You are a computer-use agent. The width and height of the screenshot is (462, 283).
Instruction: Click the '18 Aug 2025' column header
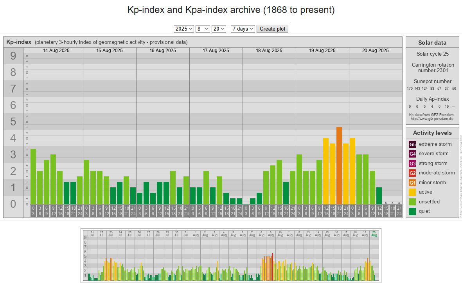point(269,51)
